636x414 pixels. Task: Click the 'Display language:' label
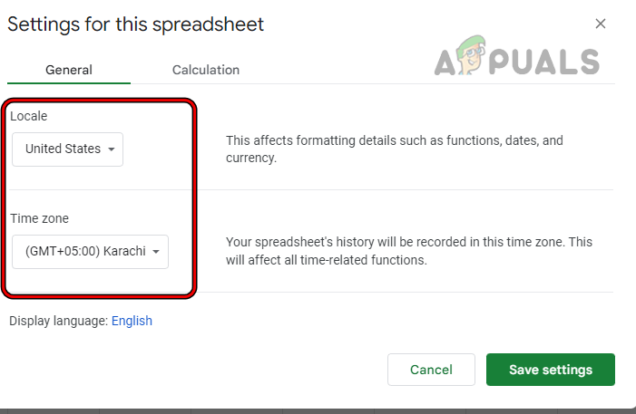point(58,321)
